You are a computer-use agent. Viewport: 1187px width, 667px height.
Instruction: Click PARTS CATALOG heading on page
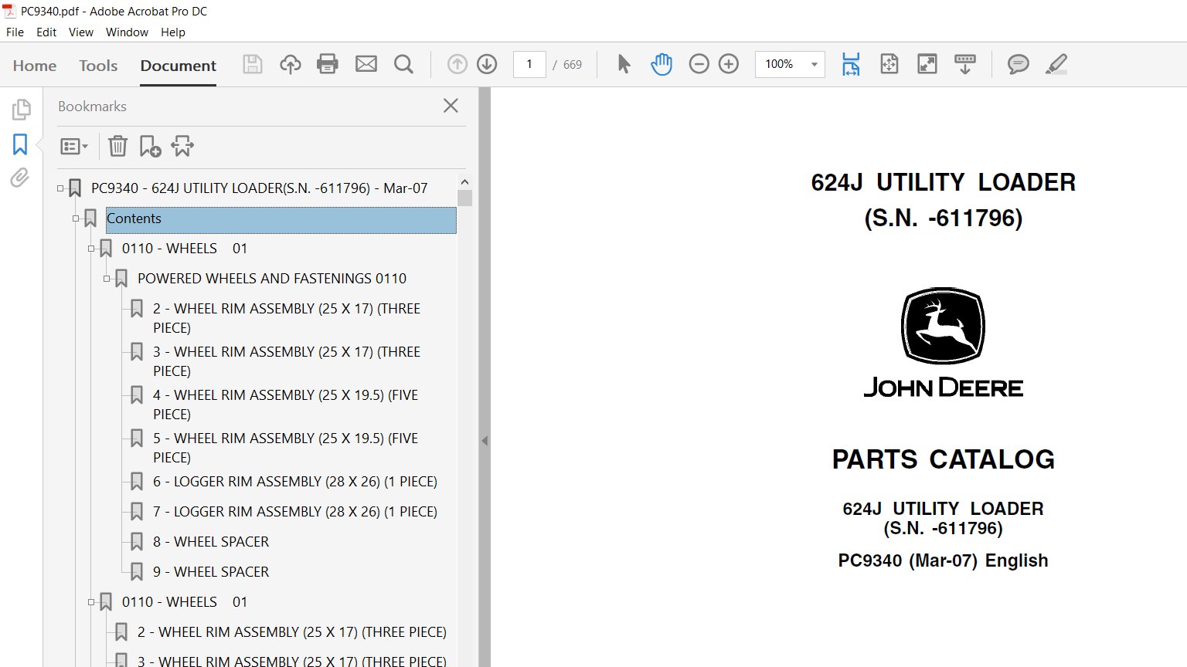point(943,459)
